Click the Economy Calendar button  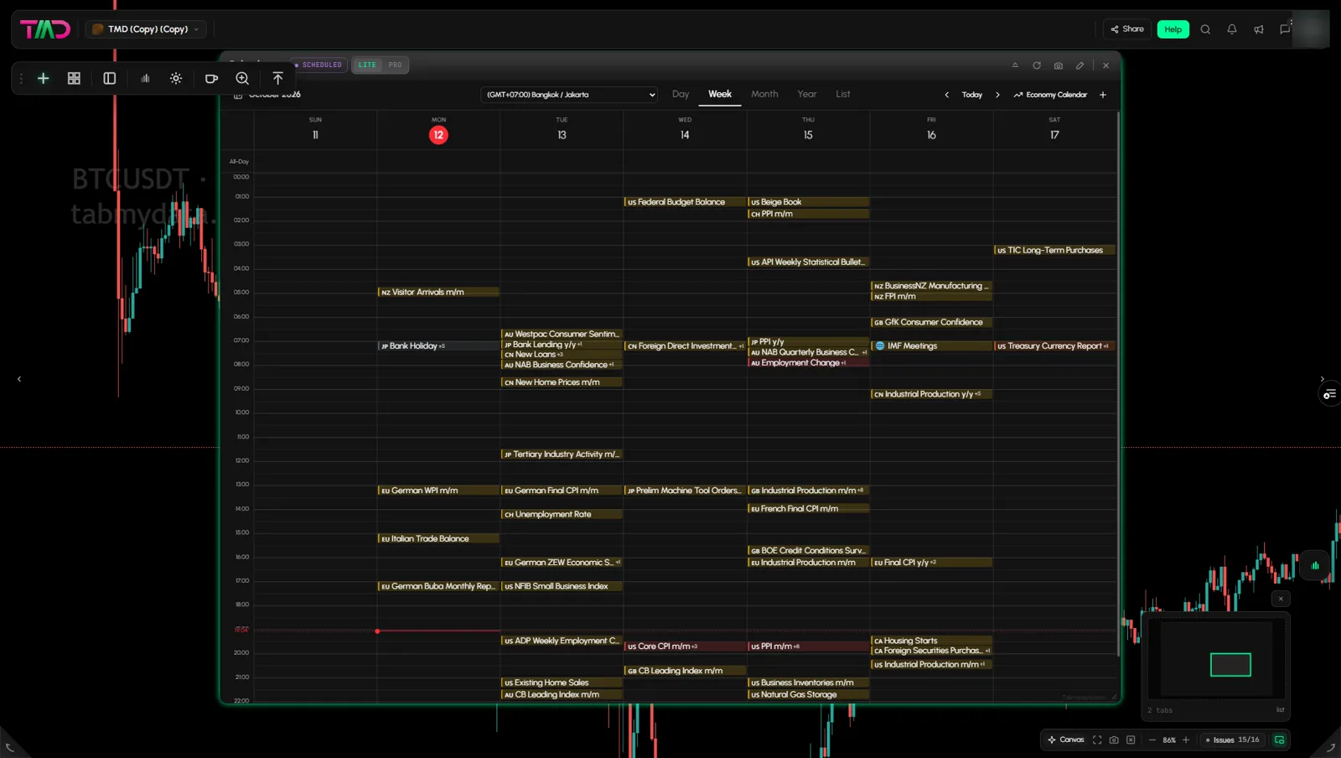tap(1050, 95)
